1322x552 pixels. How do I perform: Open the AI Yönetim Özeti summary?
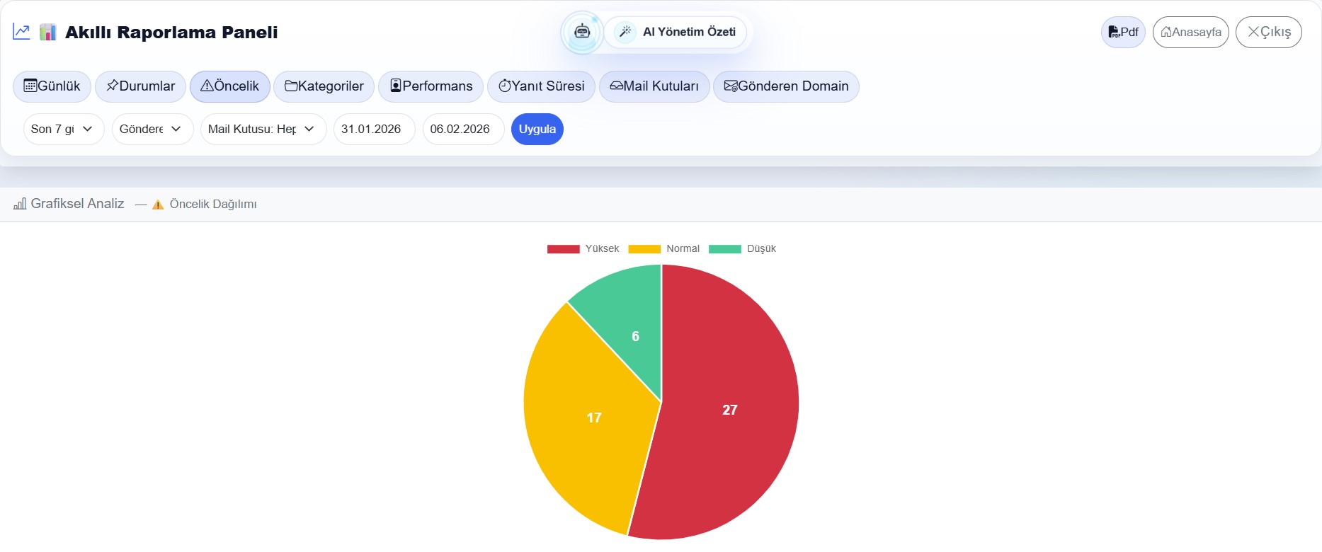pos(688,32)
